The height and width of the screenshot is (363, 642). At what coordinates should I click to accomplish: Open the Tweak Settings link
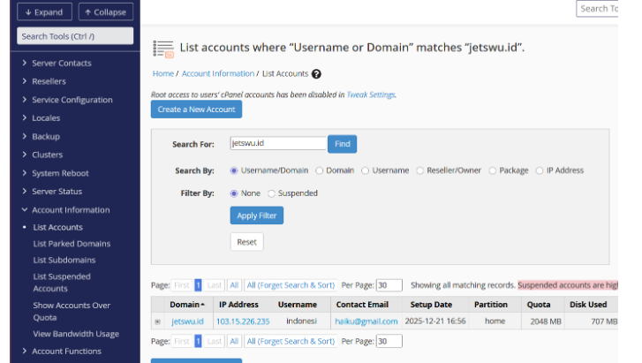(x=371, y=95)
